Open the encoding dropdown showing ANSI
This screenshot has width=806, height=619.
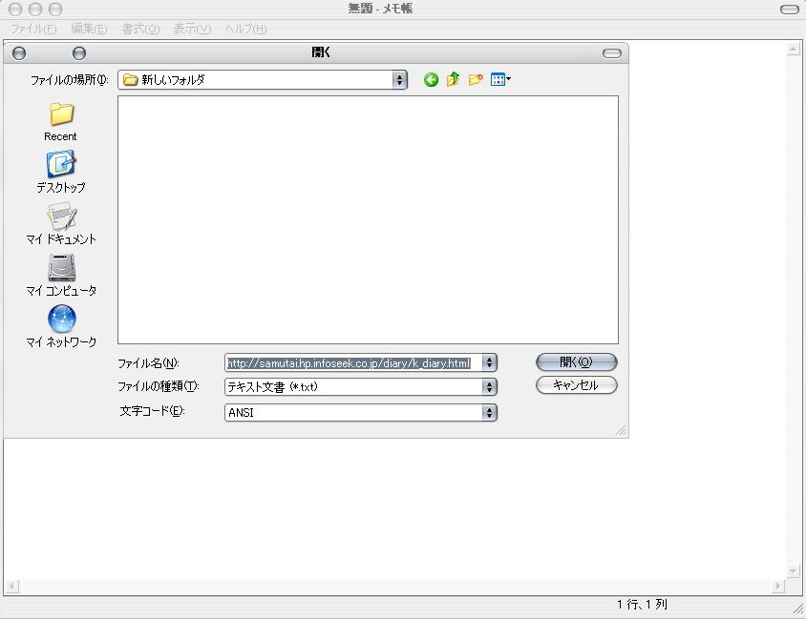[489, 412]
